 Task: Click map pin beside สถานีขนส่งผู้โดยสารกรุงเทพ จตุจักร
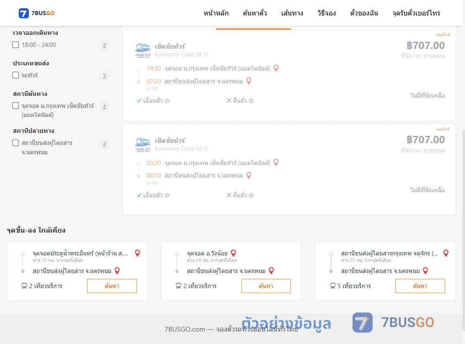pyautogui.click(x=446, y=253)
